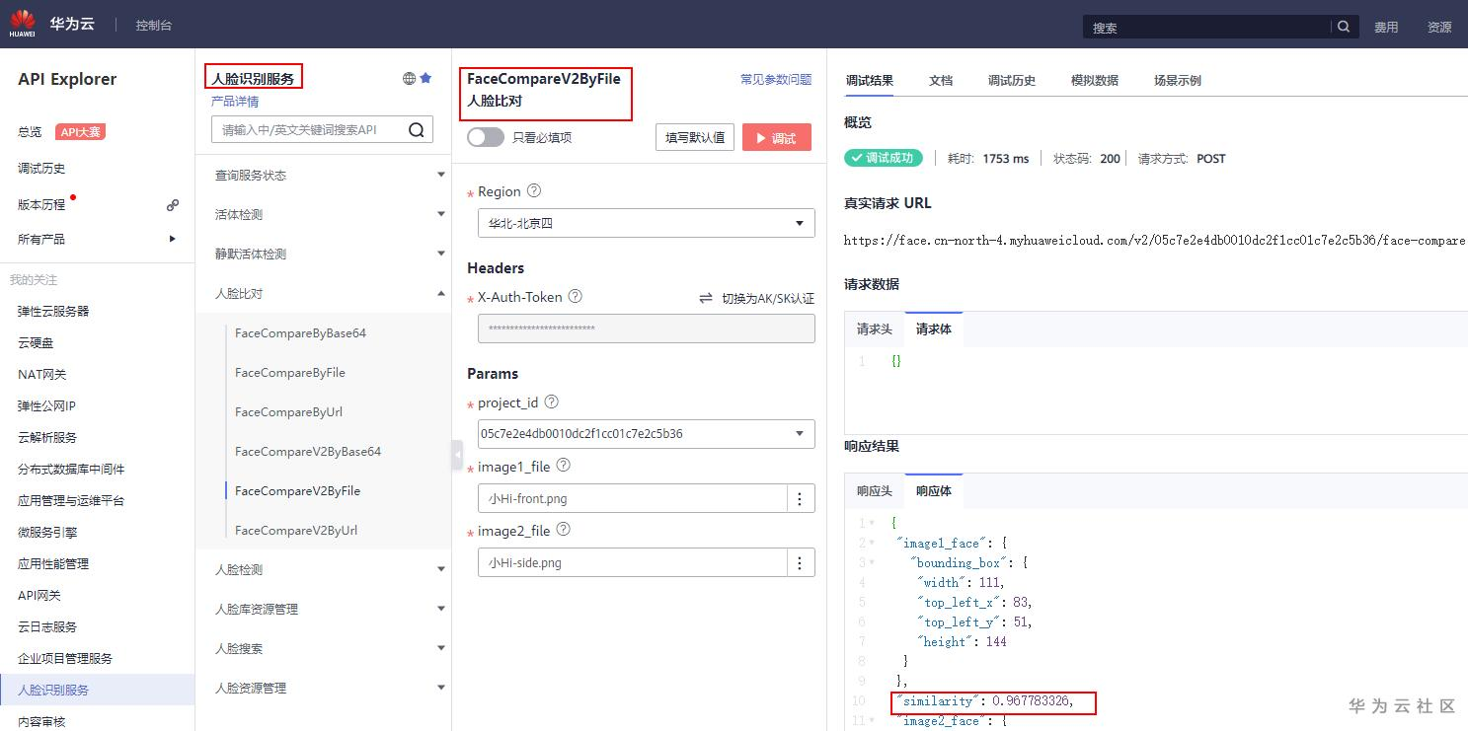Click the swap icon beside 切换为AK/SK认证
The height and width of the screenshot is (731, 1468).
click(706, 297)
